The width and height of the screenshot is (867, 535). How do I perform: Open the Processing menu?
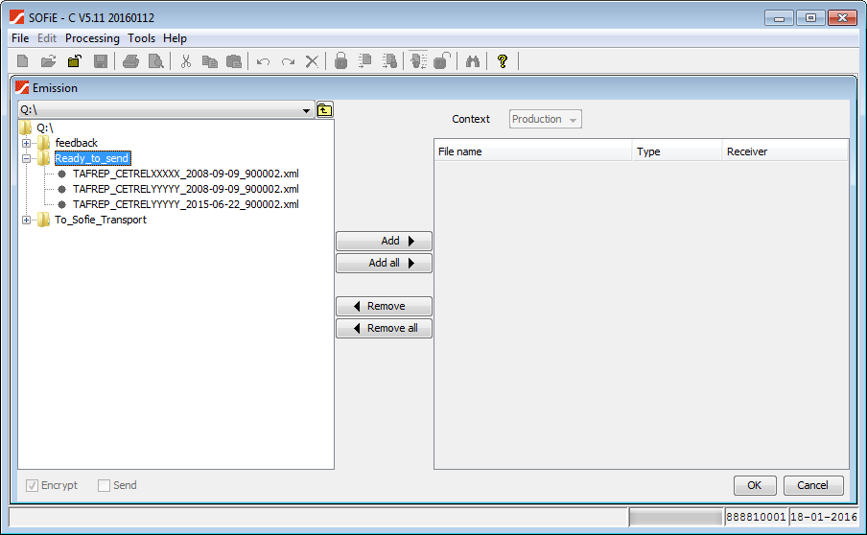pyautogui.click(x=92, y=38)
